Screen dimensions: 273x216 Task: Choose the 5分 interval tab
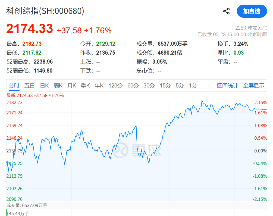pos(180,86)
